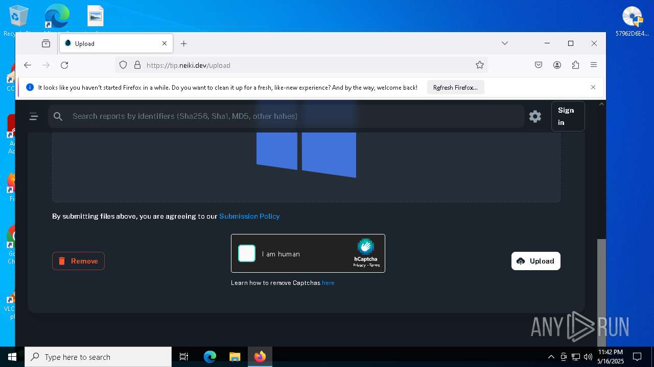Open 'here' link about removing Captchas
This screenshot has height=367, width=654.
coord(328,283)
